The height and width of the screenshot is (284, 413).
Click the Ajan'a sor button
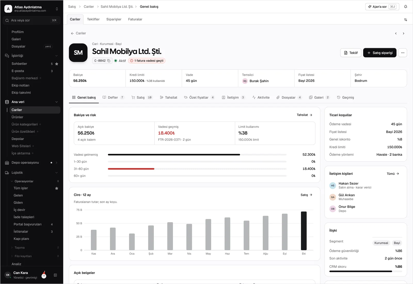[x=382, y=7]
